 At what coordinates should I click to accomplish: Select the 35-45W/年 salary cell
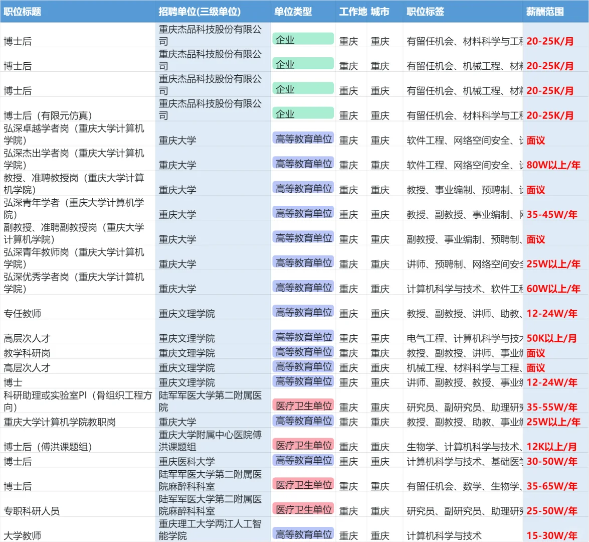(x=555, y=208)
